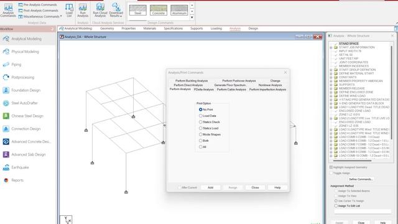Image resolution: width=398 pixels, height=224 pixels.
Task: Open Advanced Concrete Design workflow
Action: 31,142
